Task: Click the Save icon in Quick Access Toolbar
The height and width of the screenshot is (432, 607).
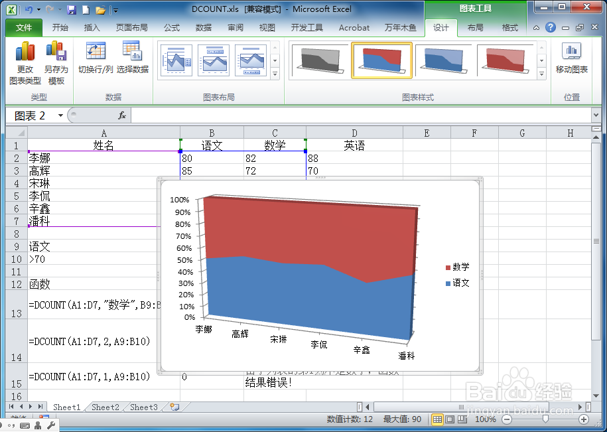Action: (72, 9)
